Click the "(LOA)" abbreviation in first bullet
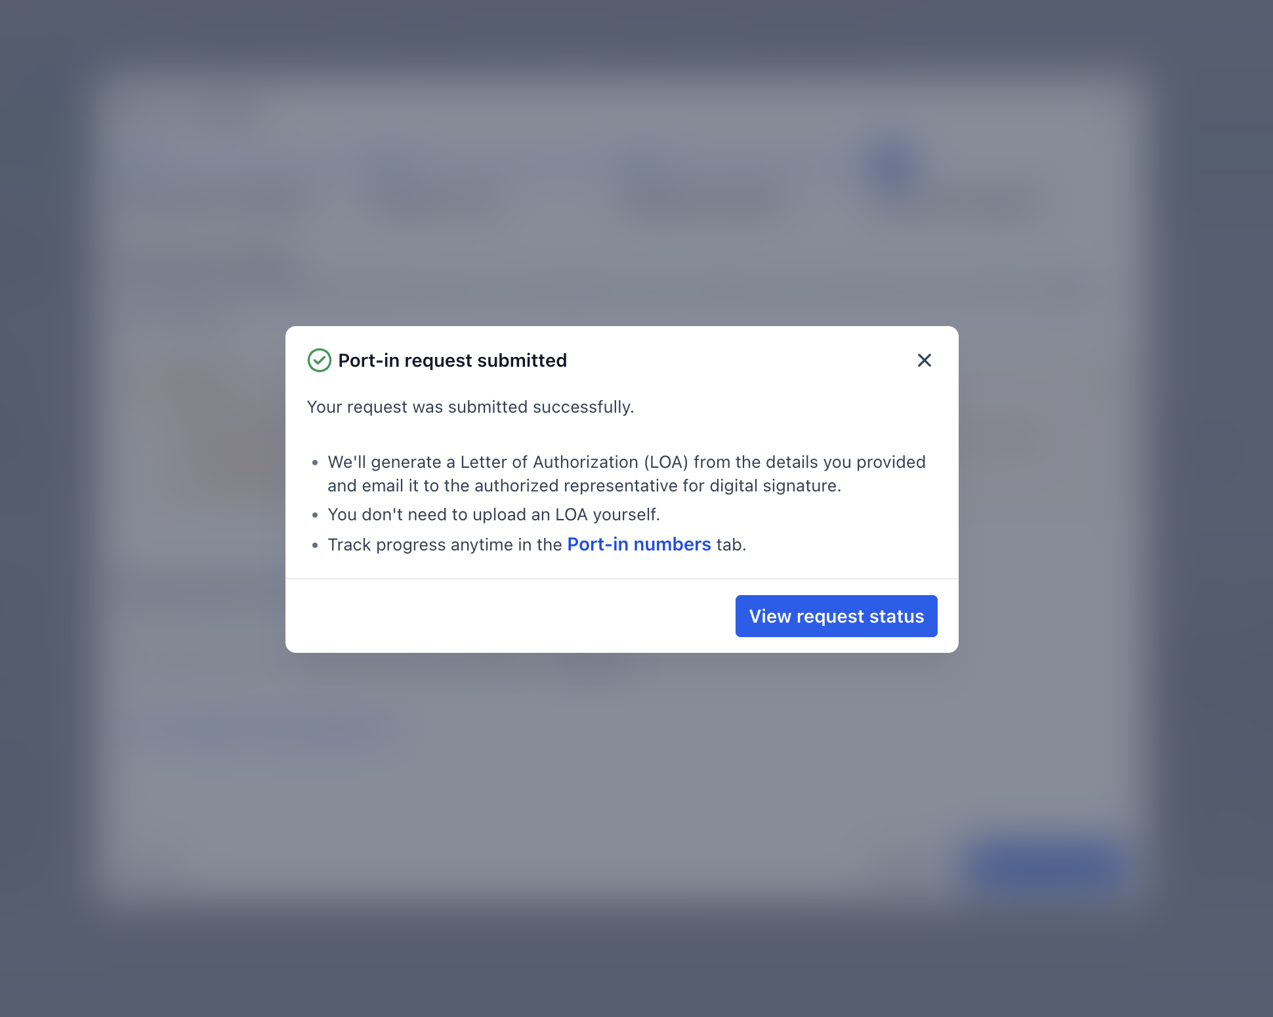Image resolution: width=1273 pixels, height=1017 pixels. pos(666,462)
